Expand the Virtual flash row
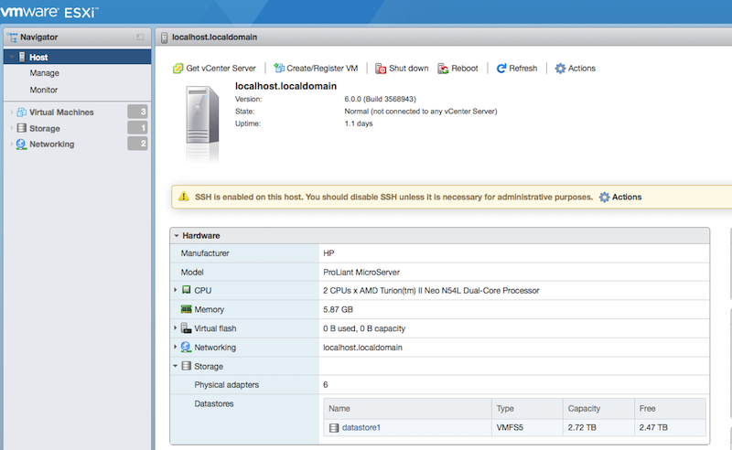The width and height of the screenshot is (732, 450). point(176,328)
